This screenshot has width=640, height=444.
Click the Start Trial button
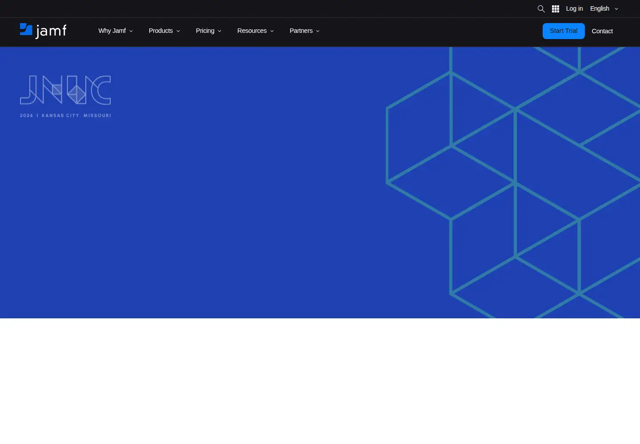564,31
